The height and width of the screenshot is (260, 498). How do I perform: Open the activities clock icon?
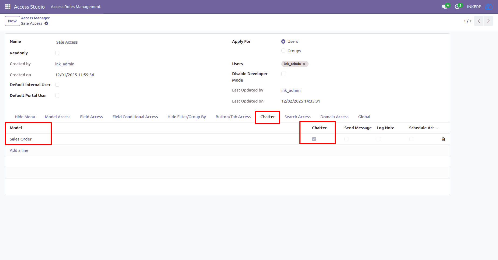coord(457,7)
